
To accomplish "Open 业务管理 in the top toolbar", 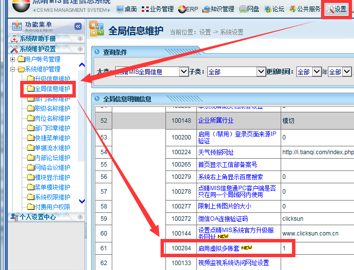I will click(x=157, y=9).
